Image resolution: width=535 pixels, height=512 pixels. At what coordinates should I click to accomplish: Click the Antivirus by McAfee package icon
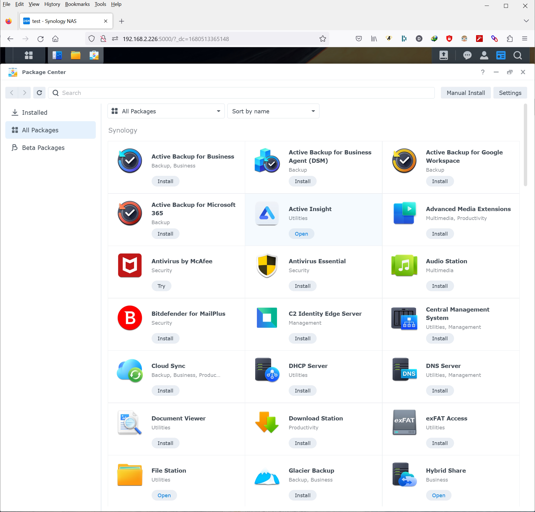click(130, 265)
